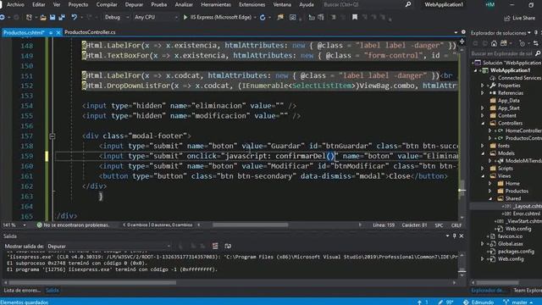This screenshot has height=305, width=542.
Task: Click the CRLF line ending indicator
Action: [x=456, y=225]
